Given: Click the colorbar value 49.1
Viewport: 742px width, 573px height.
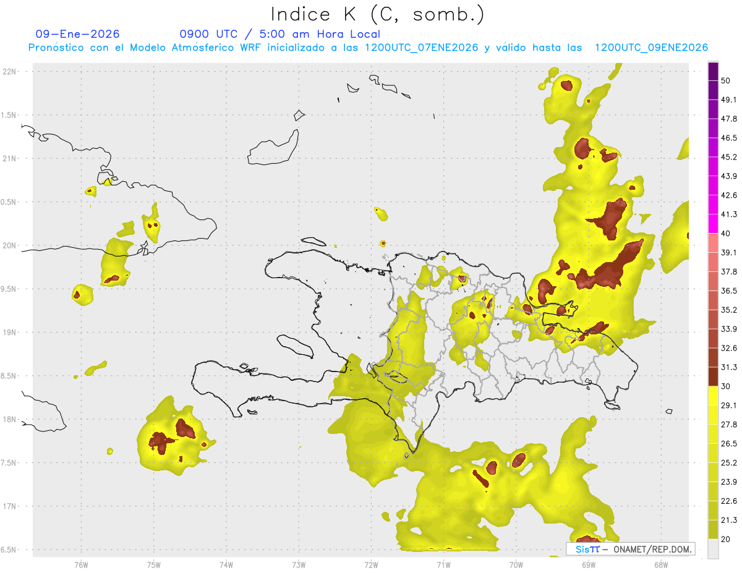Looking at the screenshot, I should 729,100.
